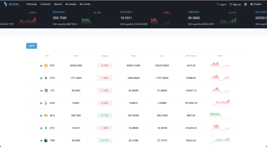
Task: Open the Exchange menu
Action: pos(32,4)
